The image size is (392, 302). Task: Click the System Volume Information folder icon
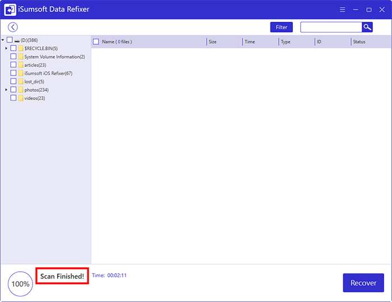pos(21,56)
